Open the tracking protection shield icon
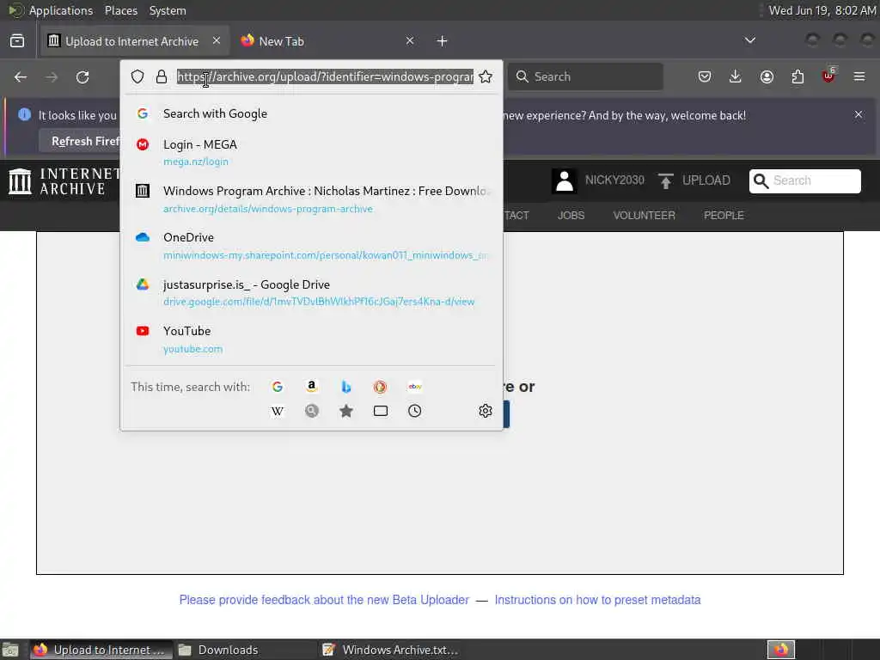Image resolution: width=880 pixels, height=660 pixels. click(137, 76)
